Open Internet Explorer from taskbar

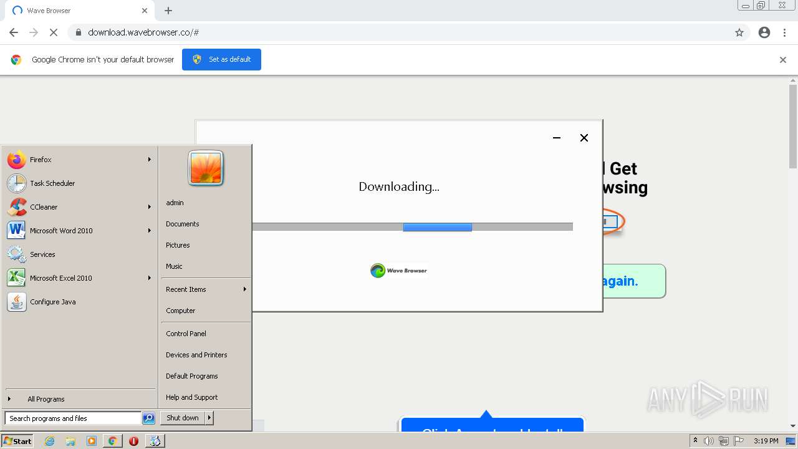click(x=50, y=441)
